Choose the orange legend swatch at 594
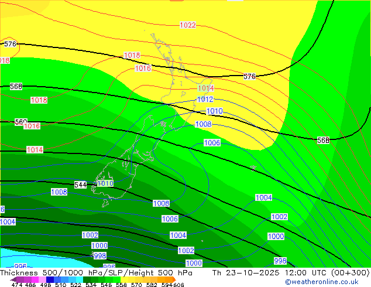The width and height of the screenshot is (371, 287). pyautogui.click(x=169, y=279)
